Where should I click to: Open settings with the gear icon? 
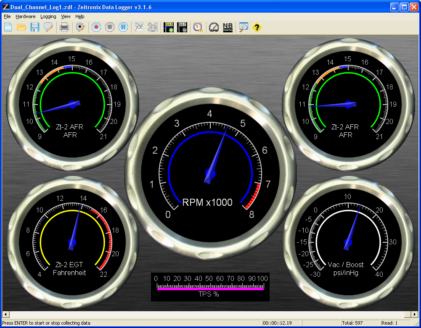(x=80, y=27)
